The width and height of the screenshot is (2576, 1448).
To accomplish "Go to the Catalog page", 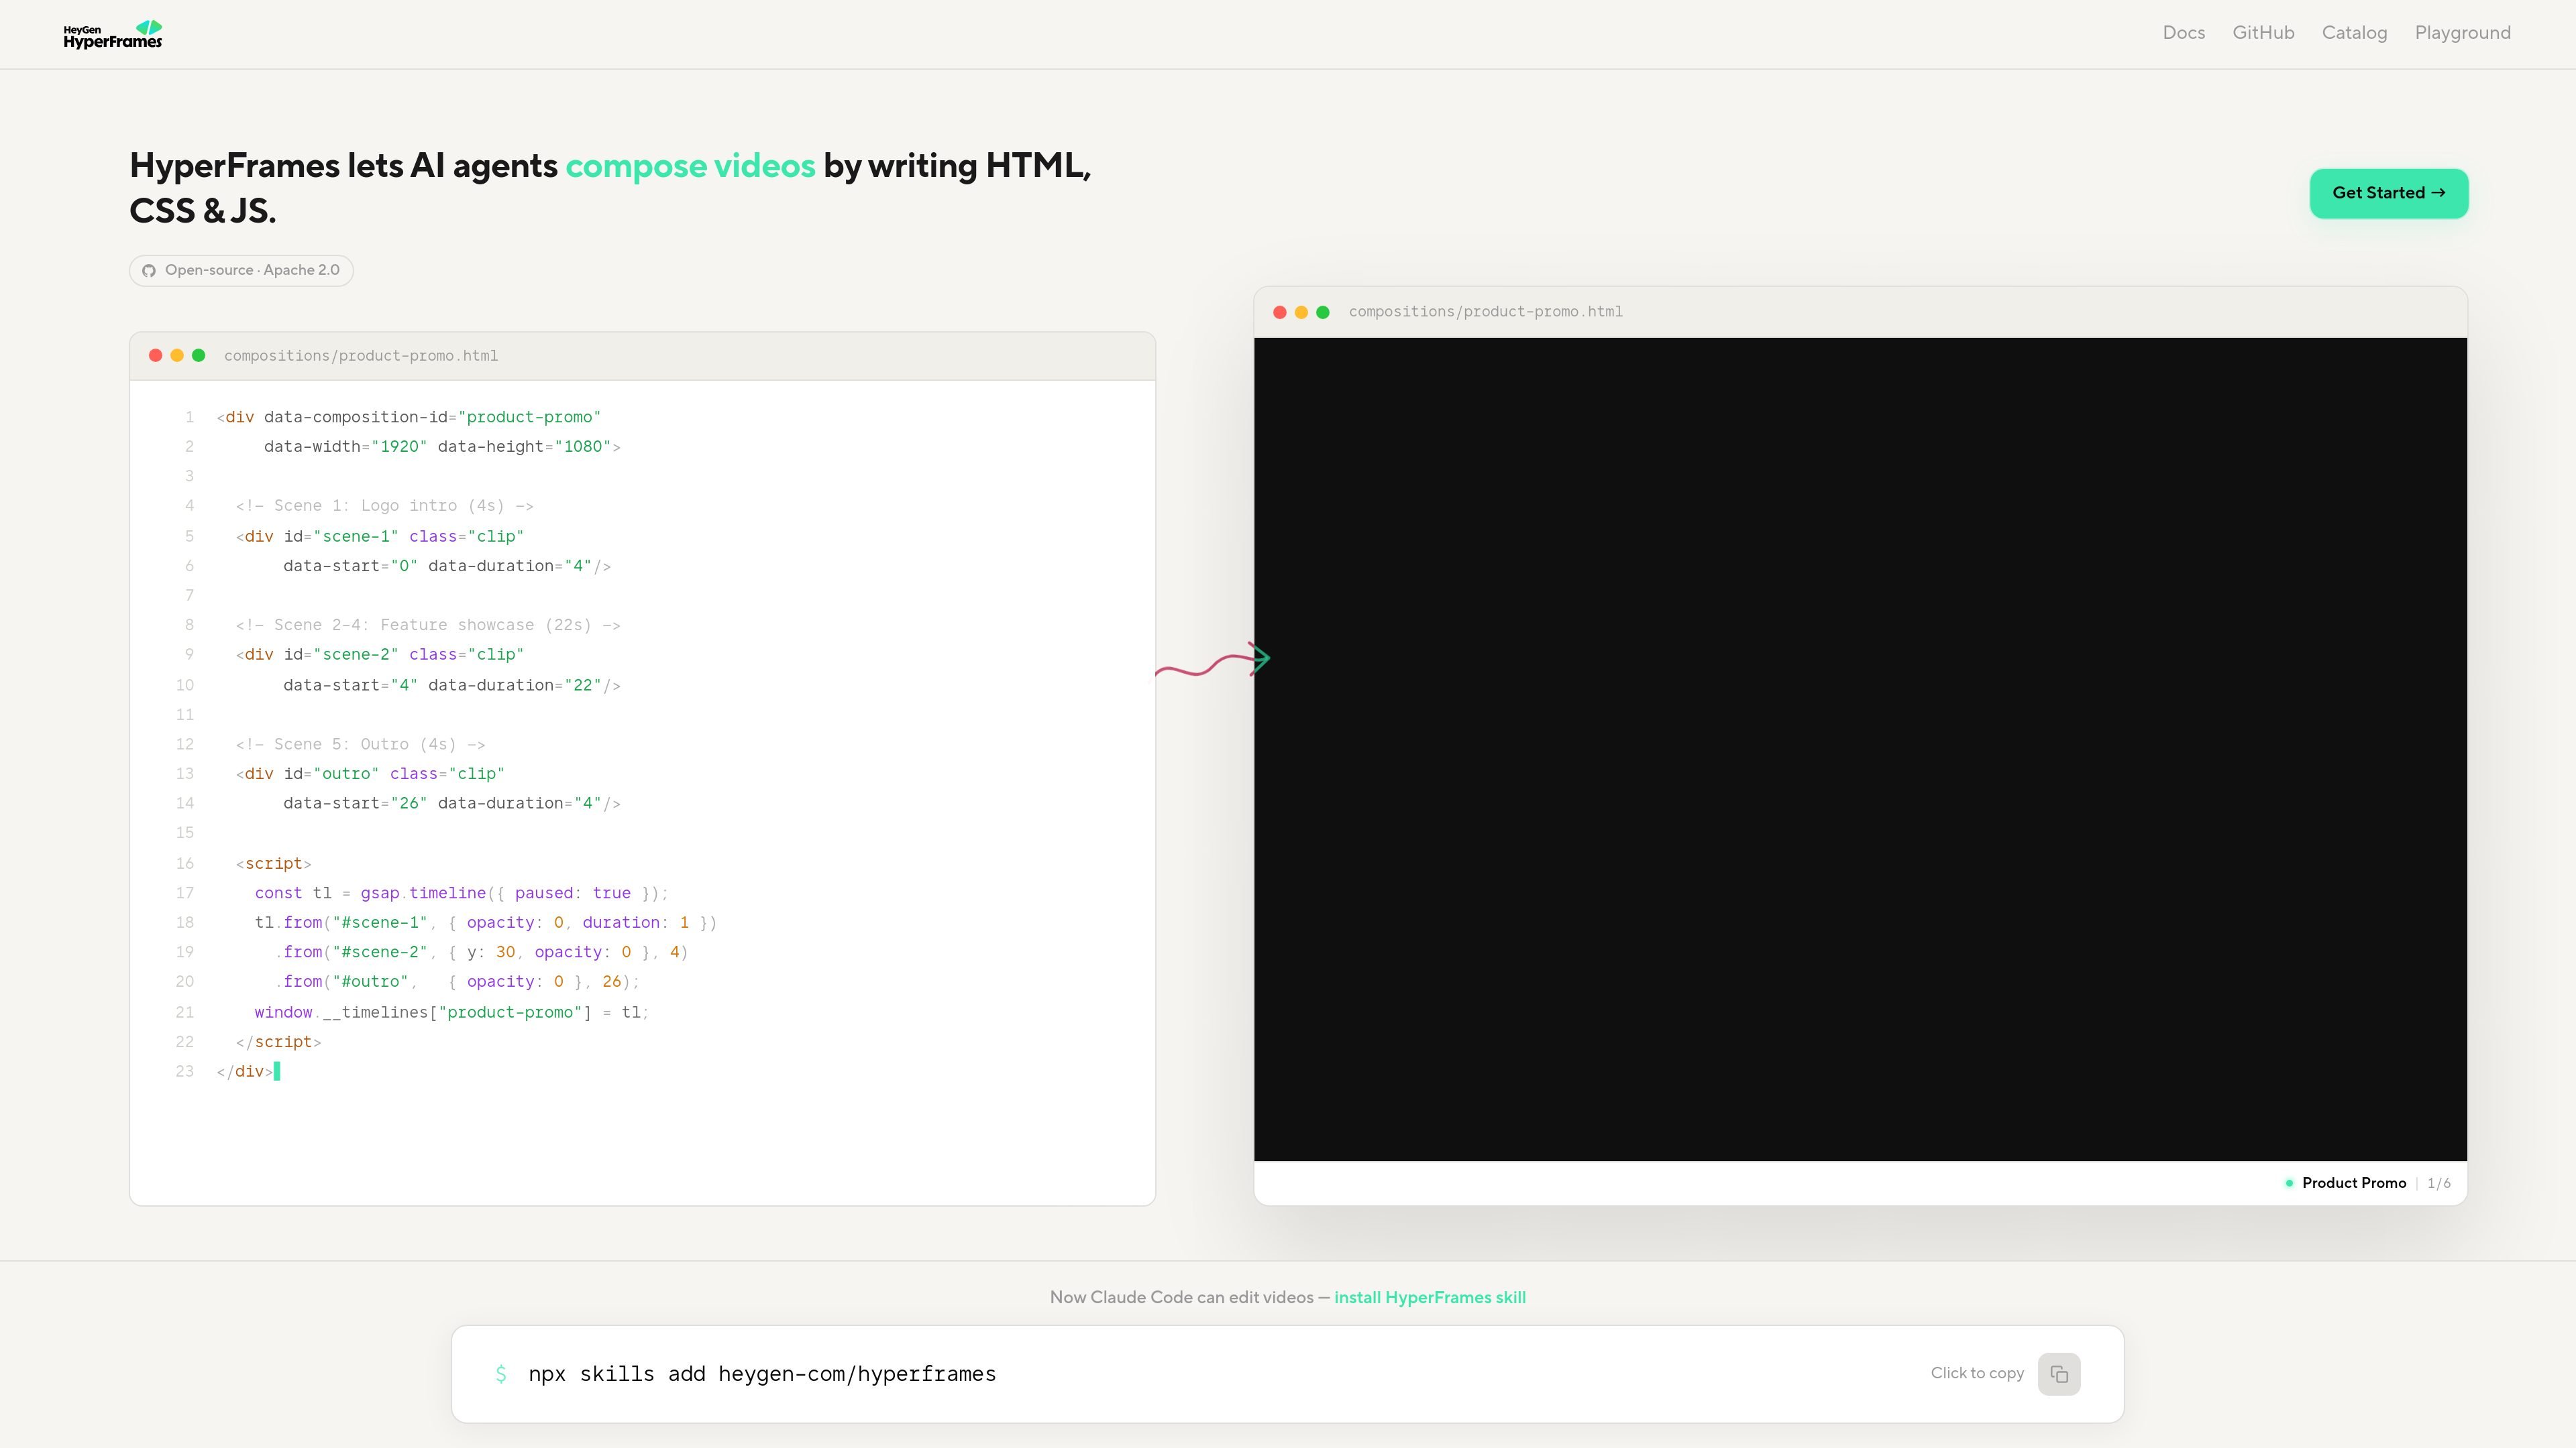I will coord(2354,33).
